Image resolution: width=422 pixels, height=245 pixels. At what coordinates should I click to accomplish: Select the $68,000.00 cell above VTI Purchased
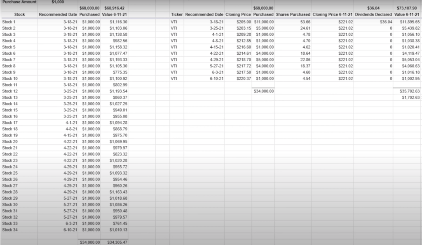point(263,8)
